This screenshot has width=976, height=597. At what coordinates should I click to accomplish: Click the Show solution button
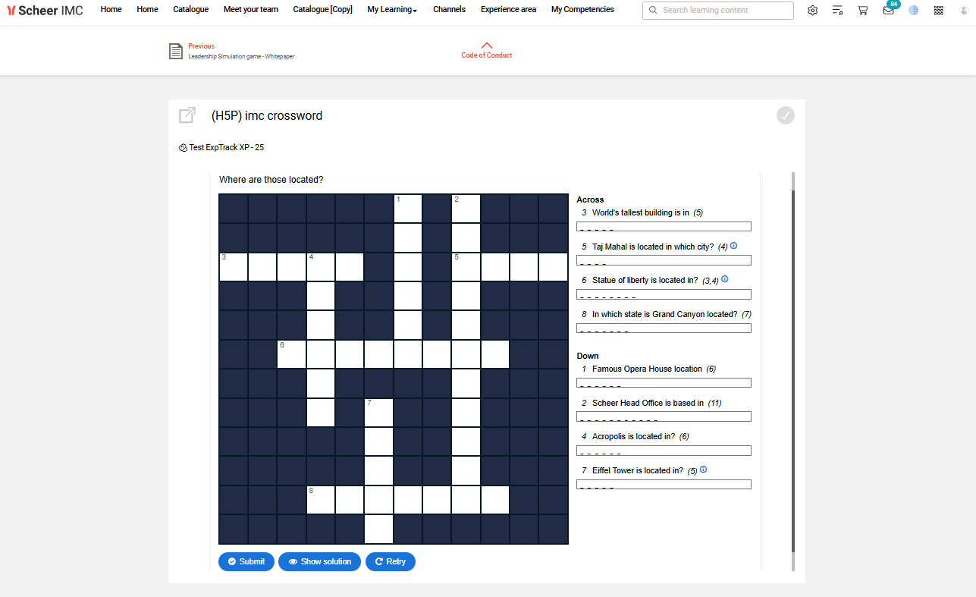coord(319,561)
